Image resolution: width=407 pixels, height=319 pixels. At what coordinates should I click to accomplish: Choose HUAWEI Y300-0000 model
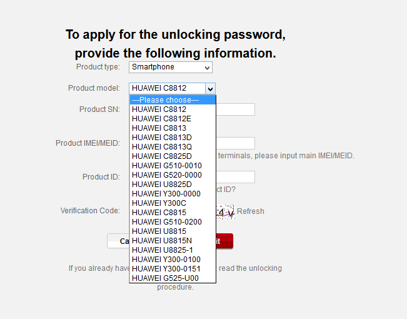click(172, 194)
